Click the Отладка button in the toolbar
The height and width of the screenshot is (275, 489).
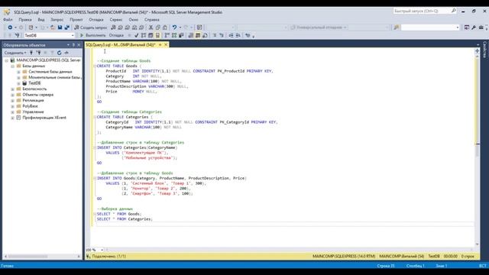click(116, 35)
